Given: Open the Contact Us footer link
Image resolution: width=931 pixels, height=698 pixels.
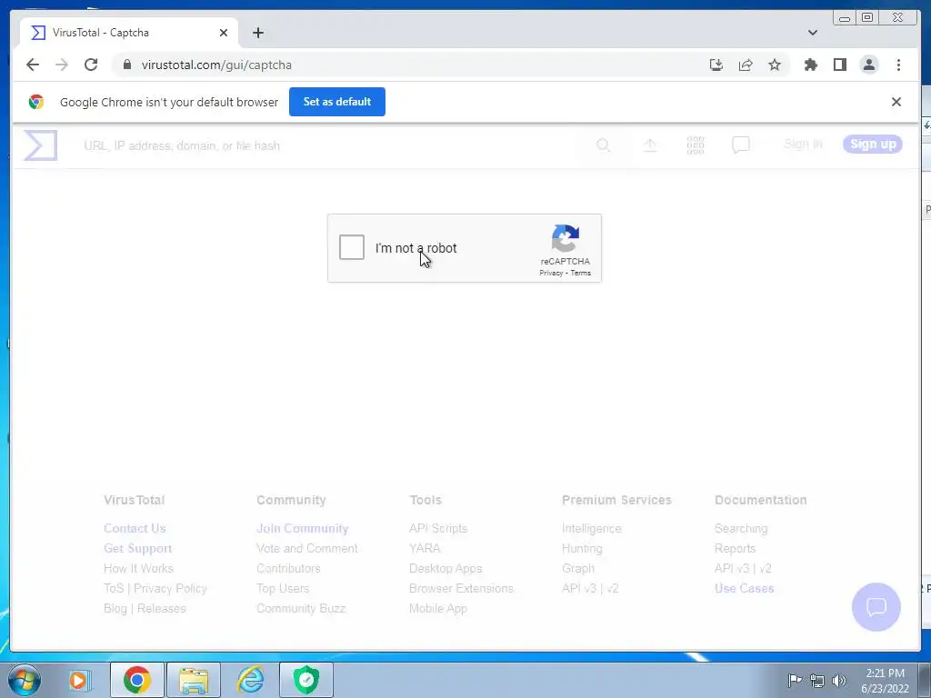Looking at the screenshot, I should click(135, 528).
